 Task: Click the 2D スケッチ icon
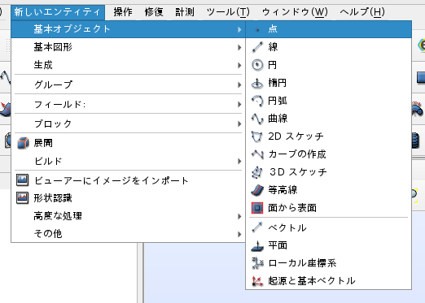tap(257, 136)
